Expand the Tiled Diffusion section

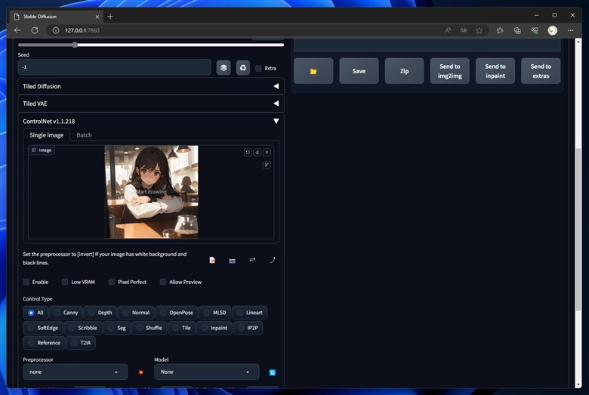click(x=151, y=86)
